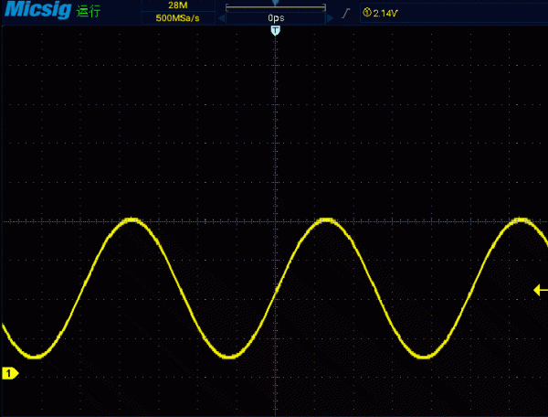
Task: Open the 500MSa/s sample rate readout
Action: (177, 18)
